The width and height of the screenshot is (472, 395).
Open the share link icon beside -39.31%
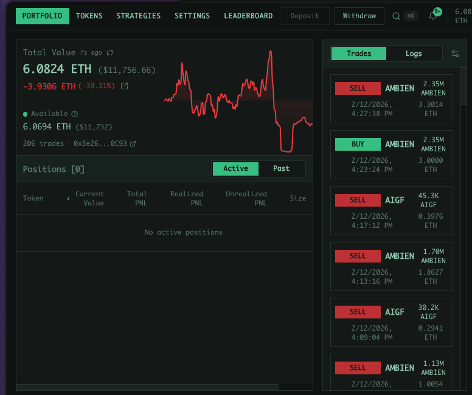124,86
